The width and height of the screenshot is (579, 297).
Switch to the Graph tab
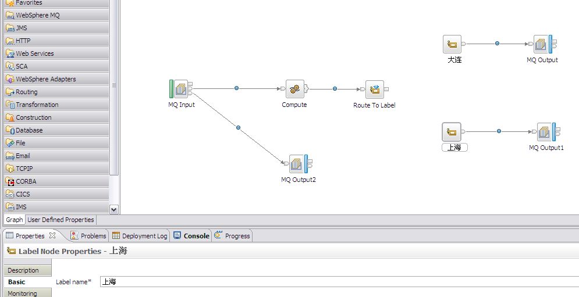[15, 220]
